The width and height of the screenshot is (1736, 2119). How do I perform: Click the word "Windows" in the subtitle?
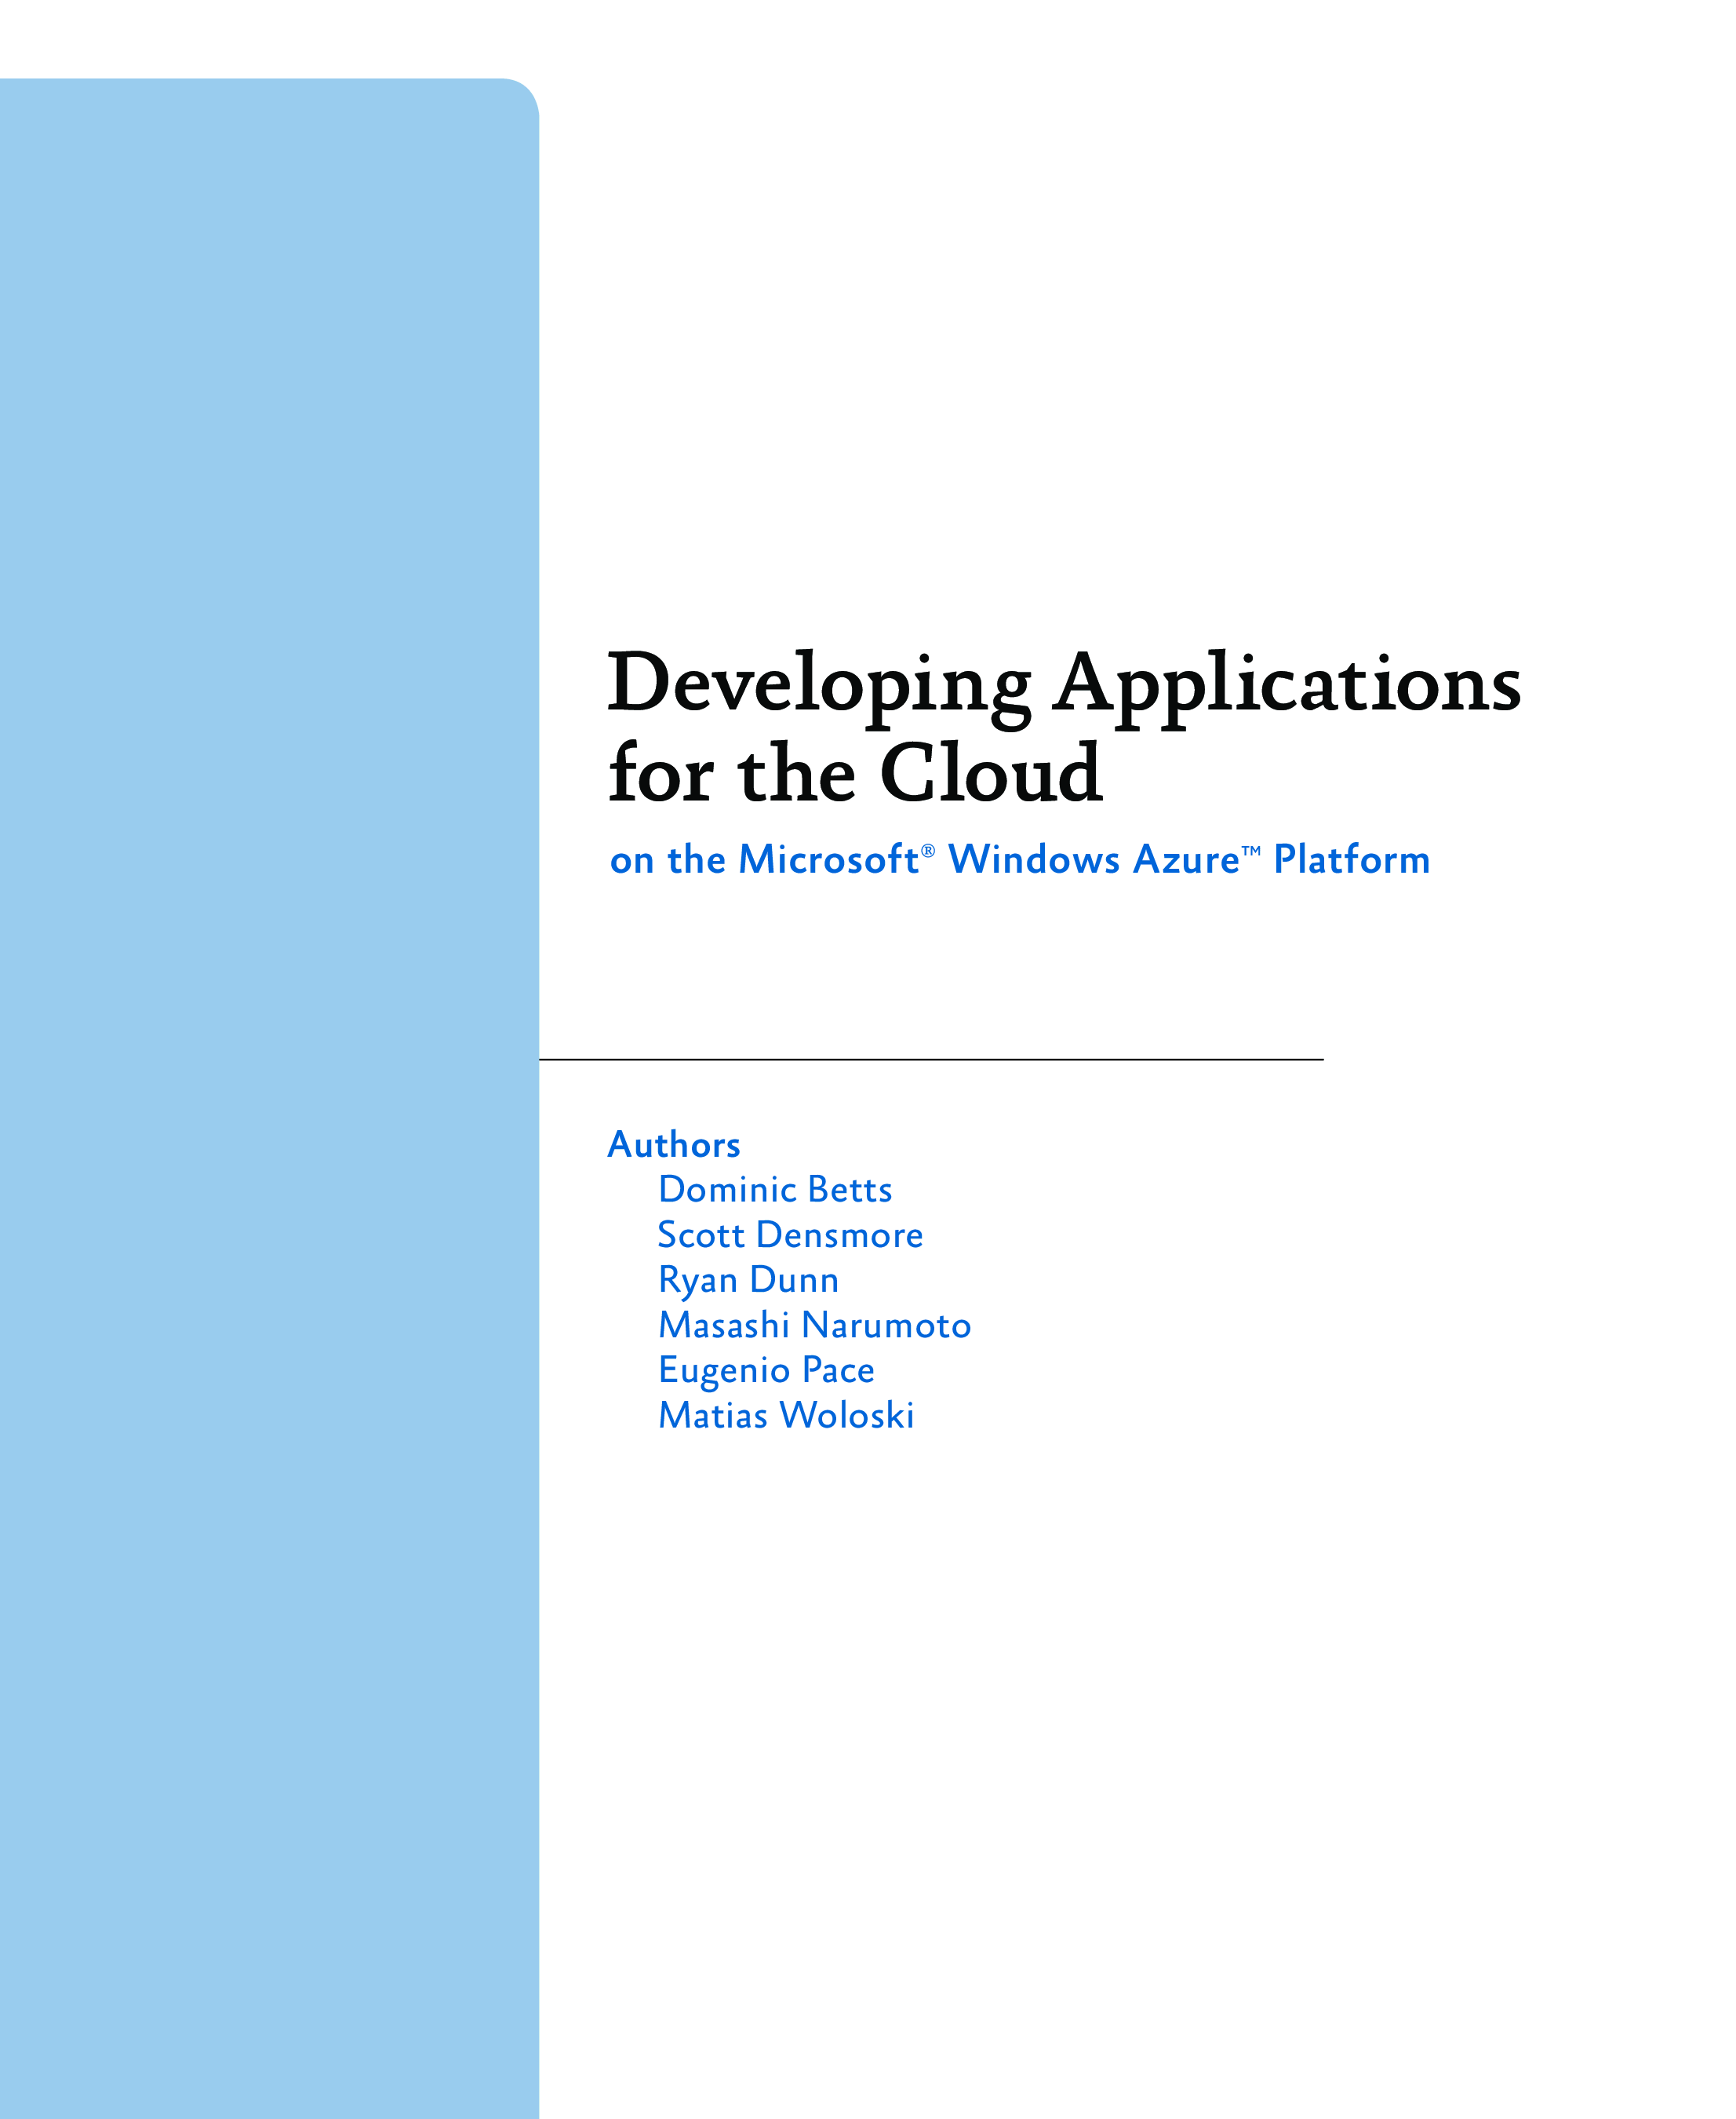(x=1033, y=860)
